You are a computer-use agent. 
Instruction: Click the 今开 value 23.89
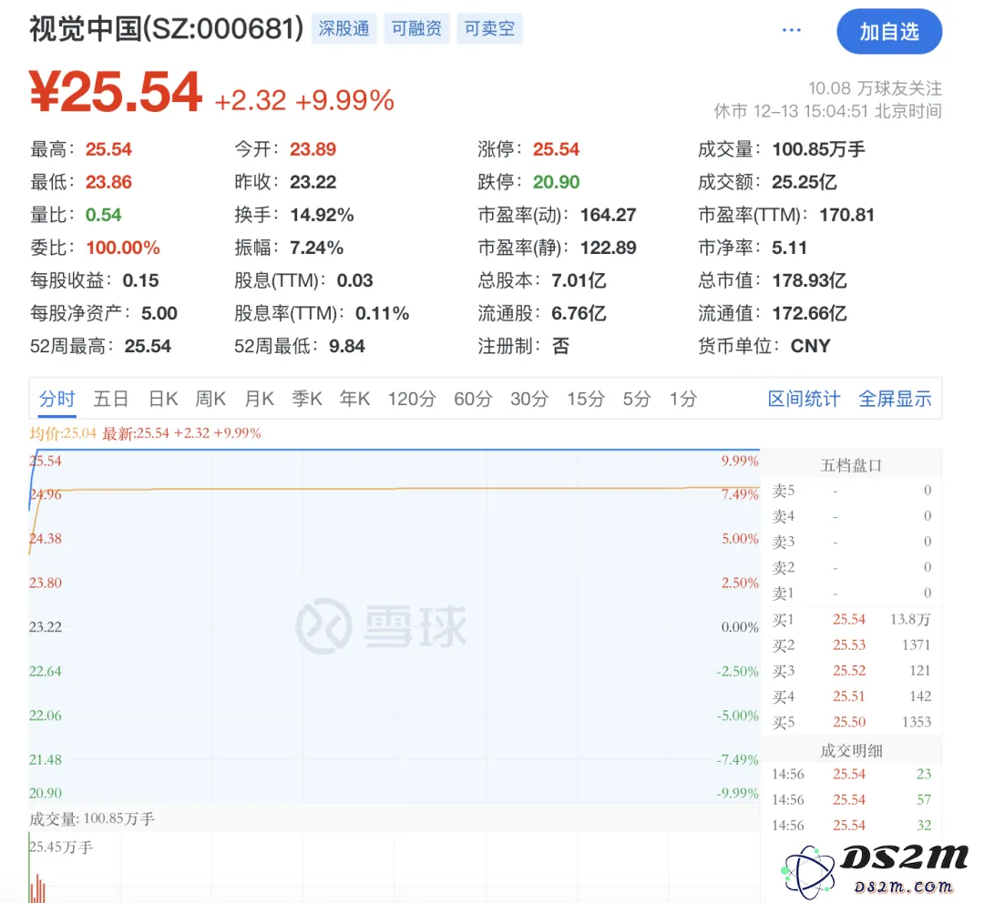click(313, 149)
